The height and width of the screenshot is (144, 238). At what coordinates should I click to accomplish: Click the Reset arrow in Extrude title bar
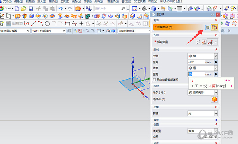tap(212, 14)
